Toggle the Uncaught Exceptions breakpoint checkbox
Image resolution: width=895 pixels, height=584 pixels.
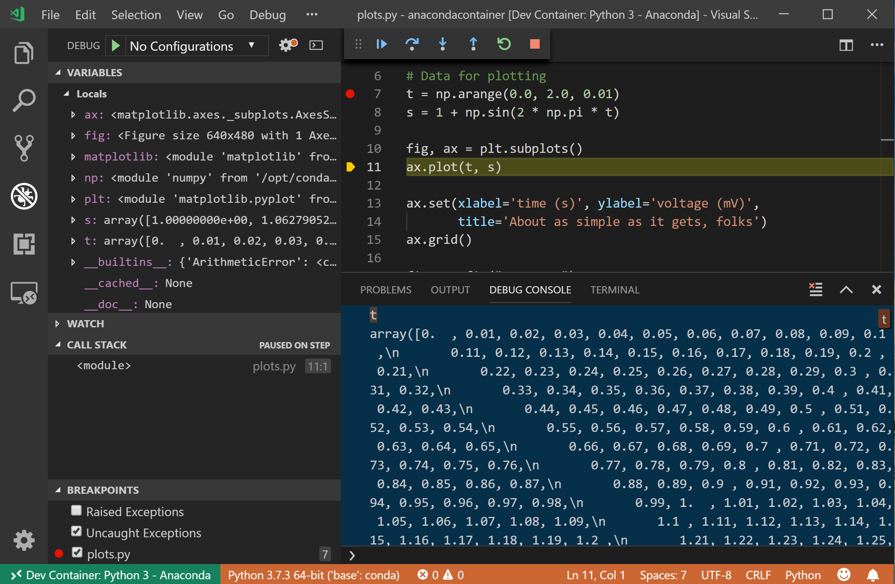click(x=76, y=533)
